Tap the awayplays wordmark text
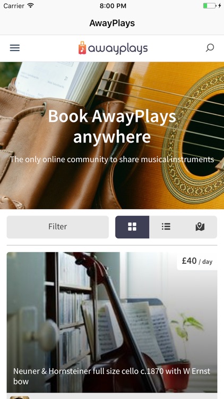The width and height of the screenshot is (224, 399). pos(118,48)
